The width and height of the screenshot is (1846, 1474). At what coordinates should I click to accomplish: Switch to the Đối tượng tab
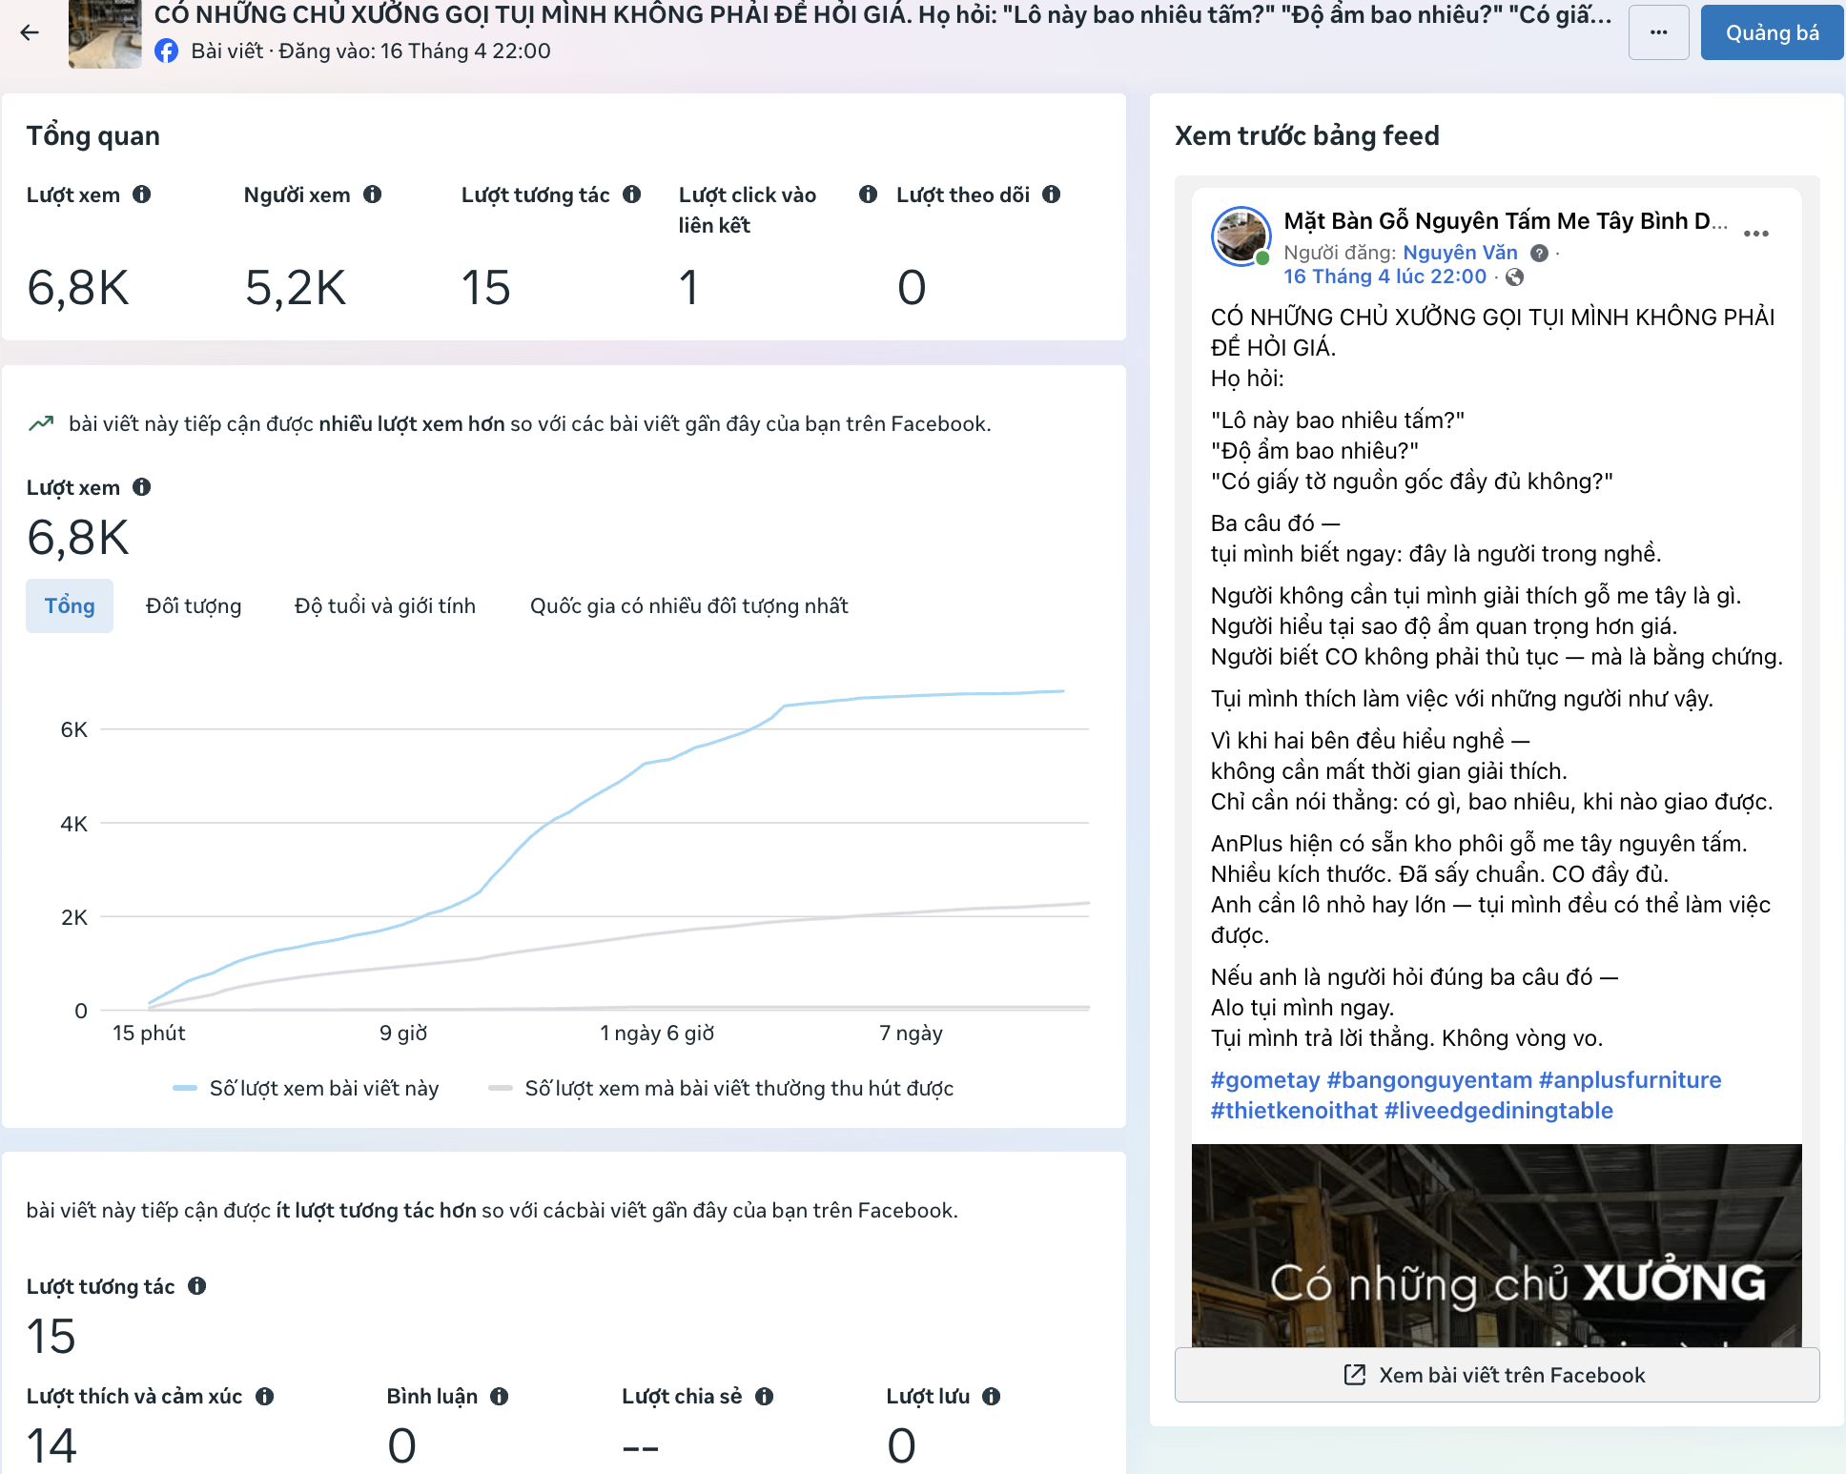tap(194, 605)
